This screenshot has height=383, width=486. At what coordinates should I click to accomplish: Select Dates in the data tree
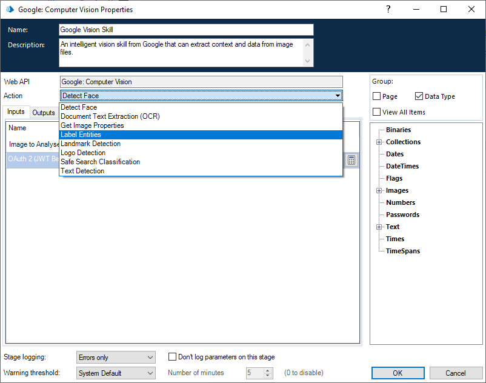[x=394, y=154]
